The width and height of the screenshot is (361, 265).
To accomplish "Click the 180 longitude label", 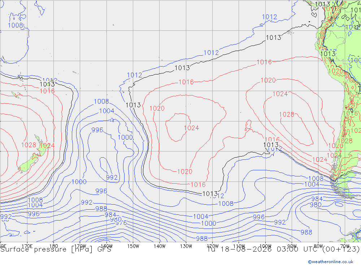I will [x=54, y=246].
